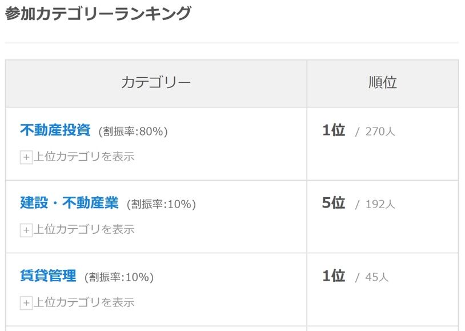This screenshot has height=331, width=465.
Task: Click the 順位 column header
Action: (382, 83)
